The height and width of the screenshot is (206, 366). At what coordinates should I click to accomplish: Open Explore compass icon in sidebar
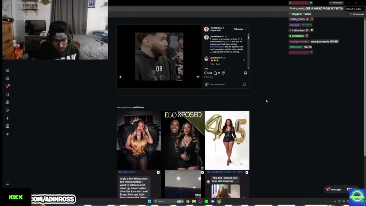pos(7,102)
